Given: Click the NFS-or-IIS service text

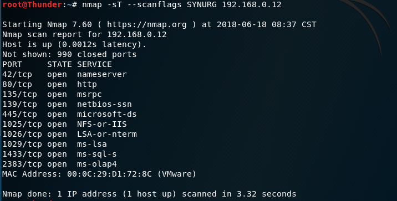Looking at the screenshot, I should [102, 125].
